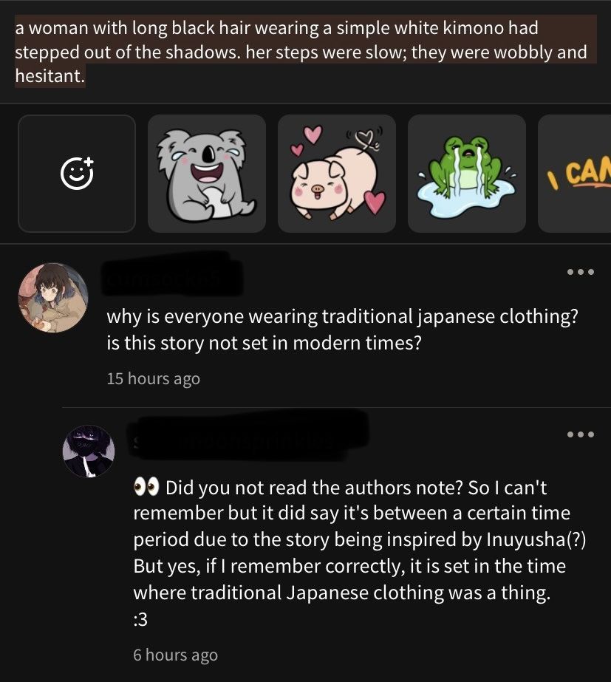Click the 'hesitant.' highlighted word
This screenshot has width=611, height=682.
[50, 76]
